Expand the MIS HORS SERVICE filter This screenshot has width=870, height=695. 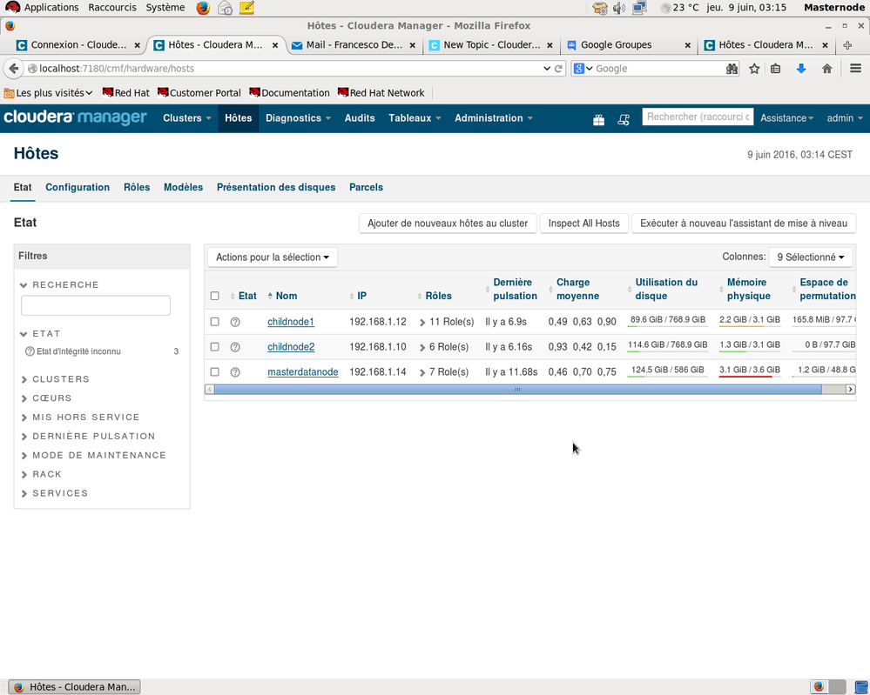click(80, 418)
